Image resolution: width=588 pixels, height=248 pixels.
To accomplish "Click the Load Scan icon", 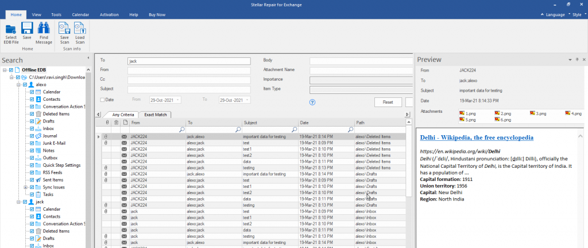I will tap(80, 29).
